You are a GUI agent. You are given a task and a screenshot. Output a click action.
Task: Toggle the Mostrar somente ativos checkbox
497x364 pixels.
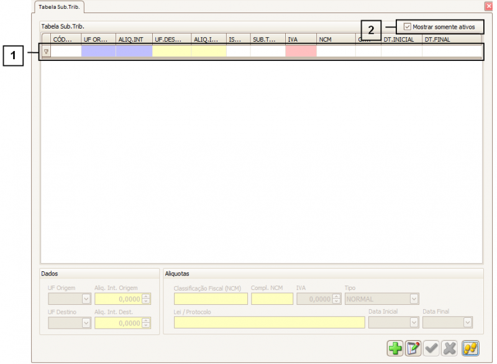pyautogui.click(x=408, y=27)
